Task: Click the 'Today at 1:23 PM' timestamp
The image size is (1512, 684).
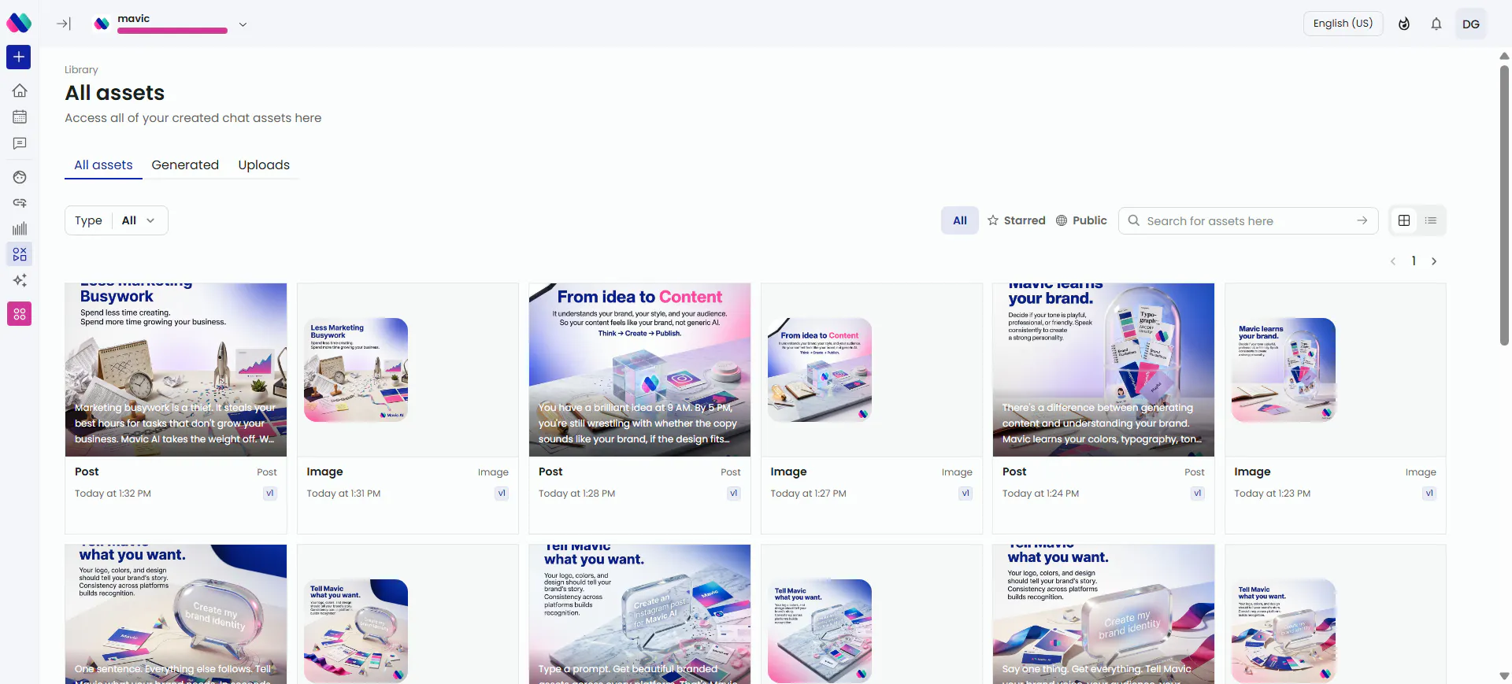Action: click(x=1272, y=494)
